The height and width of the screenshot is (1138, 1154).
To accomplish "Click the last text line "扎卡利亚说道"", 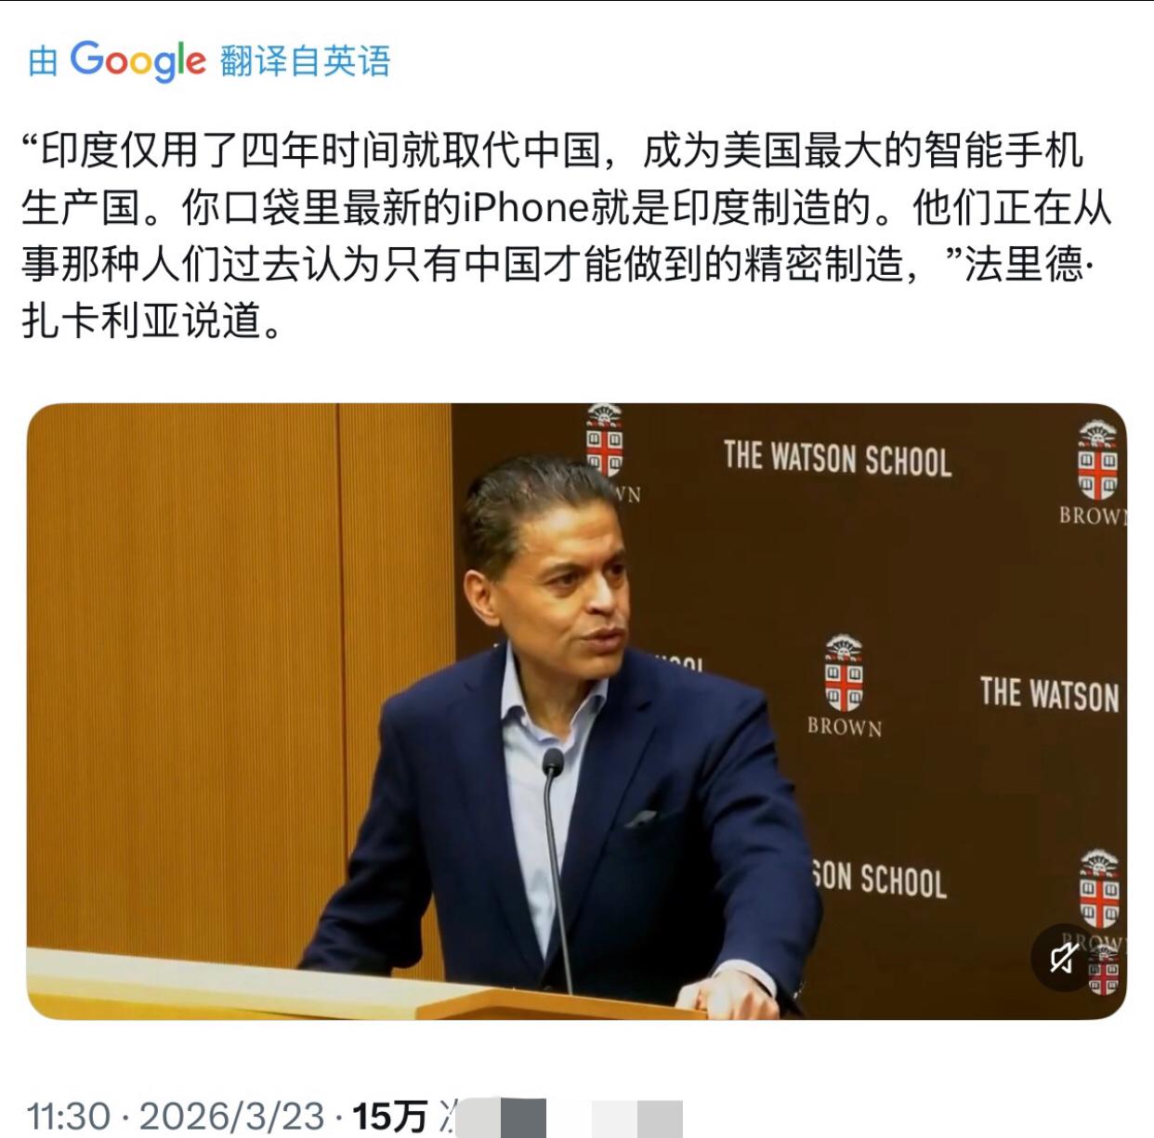I will click(151, 321).
